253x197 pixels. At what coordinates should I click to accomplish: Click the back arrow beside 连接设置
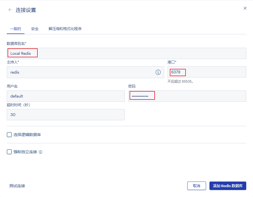[x=10, y=10]
